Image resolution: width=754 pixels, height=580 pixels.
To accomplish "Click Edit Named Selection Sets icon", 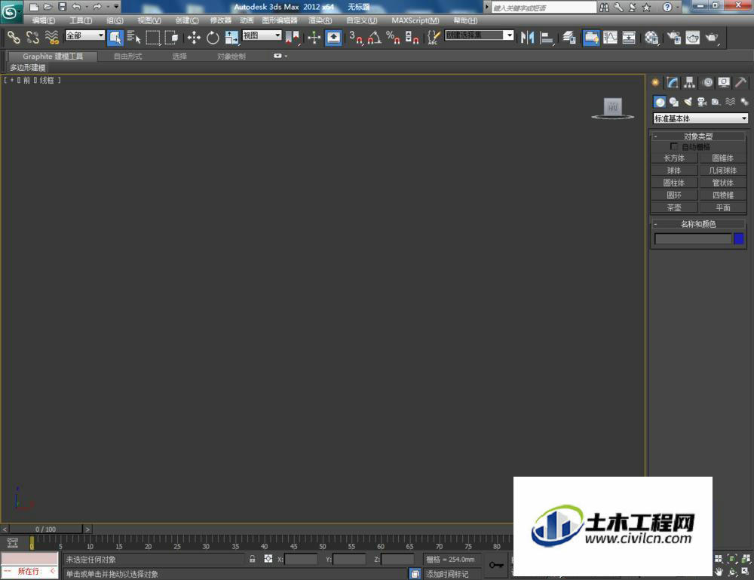I will (434, 37).
